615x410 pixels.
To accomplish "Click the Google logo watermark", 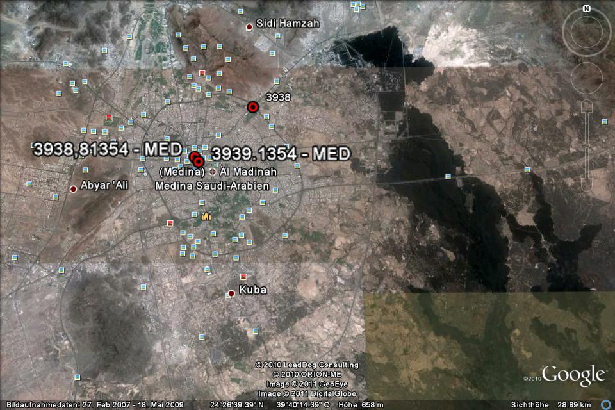I will pos(573,375).
